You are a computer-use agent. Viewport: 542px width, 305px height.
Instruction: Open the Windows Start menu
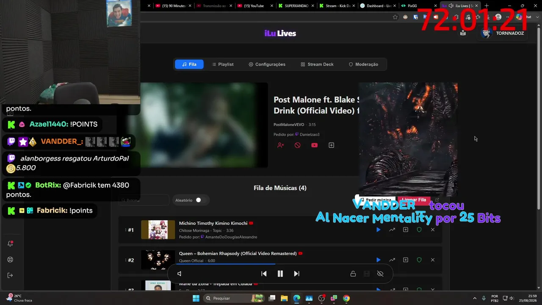pyautogui.click(x=196, y=298)
